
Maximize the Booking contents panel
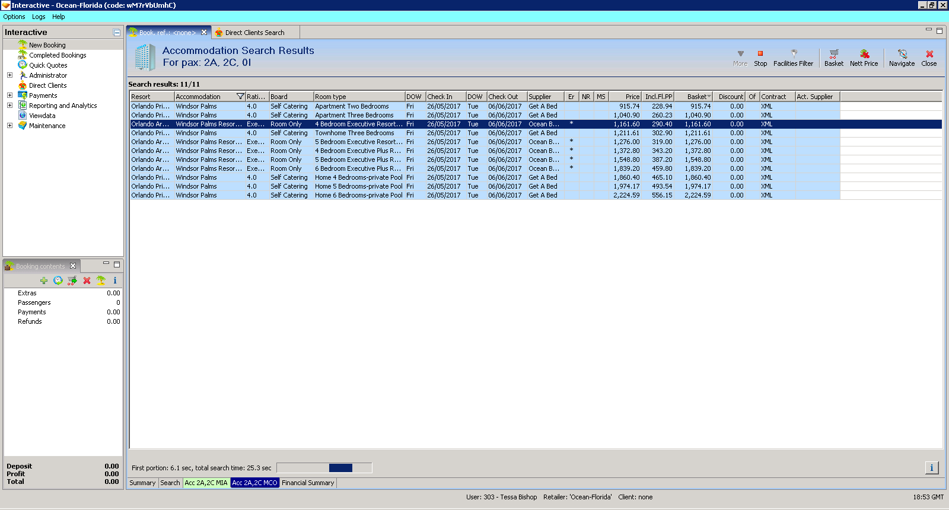(117, 264)
